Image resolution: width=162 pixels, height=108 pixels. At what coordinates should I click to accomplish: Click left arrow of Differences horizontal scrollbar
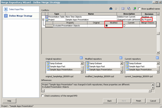[x=43, y=91]
